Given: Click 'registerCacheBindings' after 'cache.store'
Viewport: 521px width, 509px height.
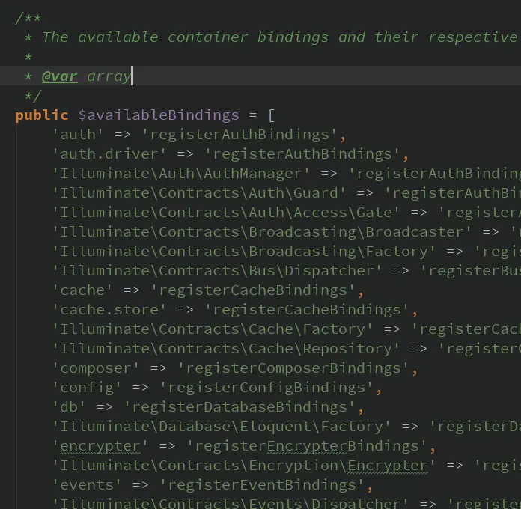Looking at the screenshot, I should pos(307,310).
